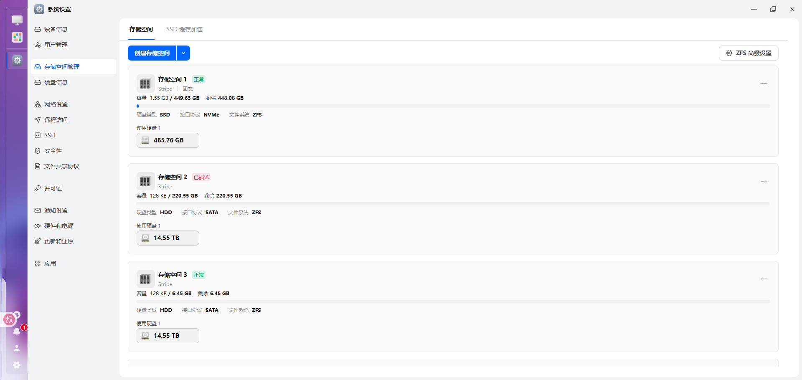Click the translation icon at dock bottom
802x380 pixels.
(x=9, y=320)
